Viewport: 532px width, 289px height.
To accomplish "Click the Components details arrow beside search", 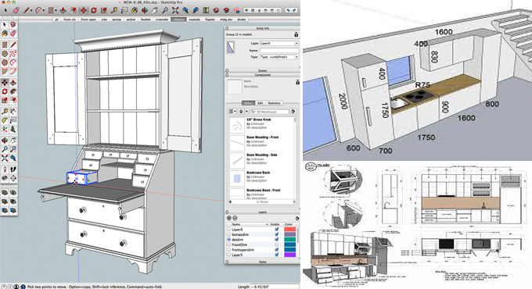I will [x=293, y=112].
